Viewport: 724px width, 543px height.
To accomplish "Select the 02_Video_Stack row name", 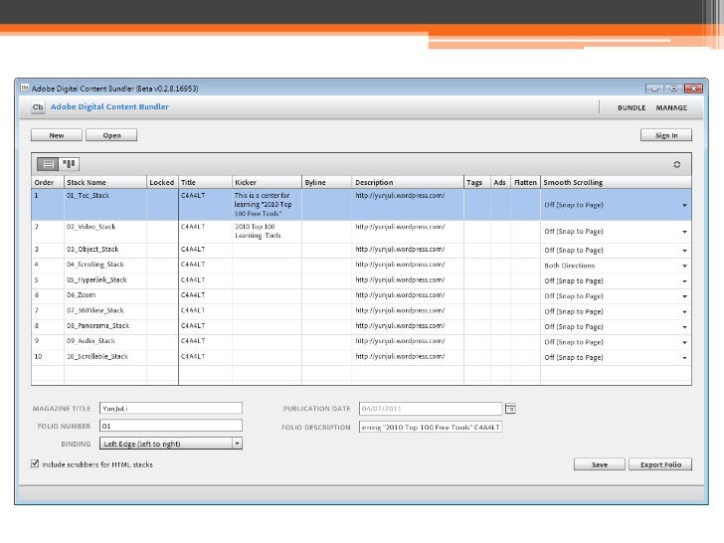I will (90, 227).
